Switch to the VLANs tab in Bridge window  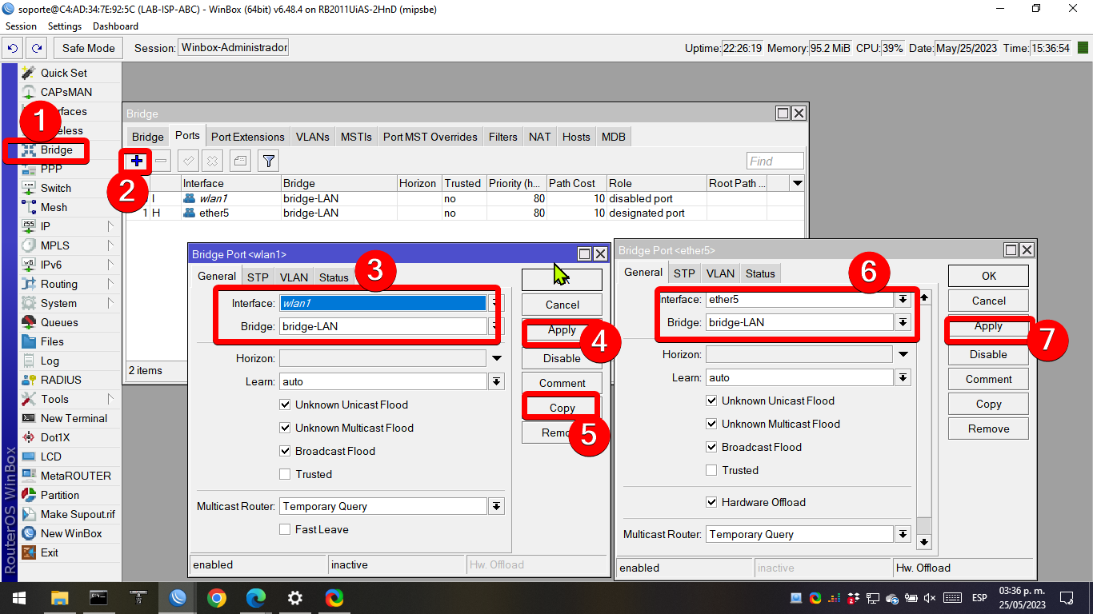(312, 136)
